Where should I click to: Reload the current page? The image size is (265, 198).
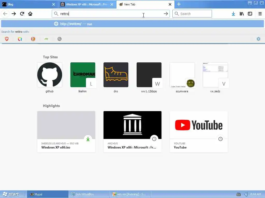point(22,14)
